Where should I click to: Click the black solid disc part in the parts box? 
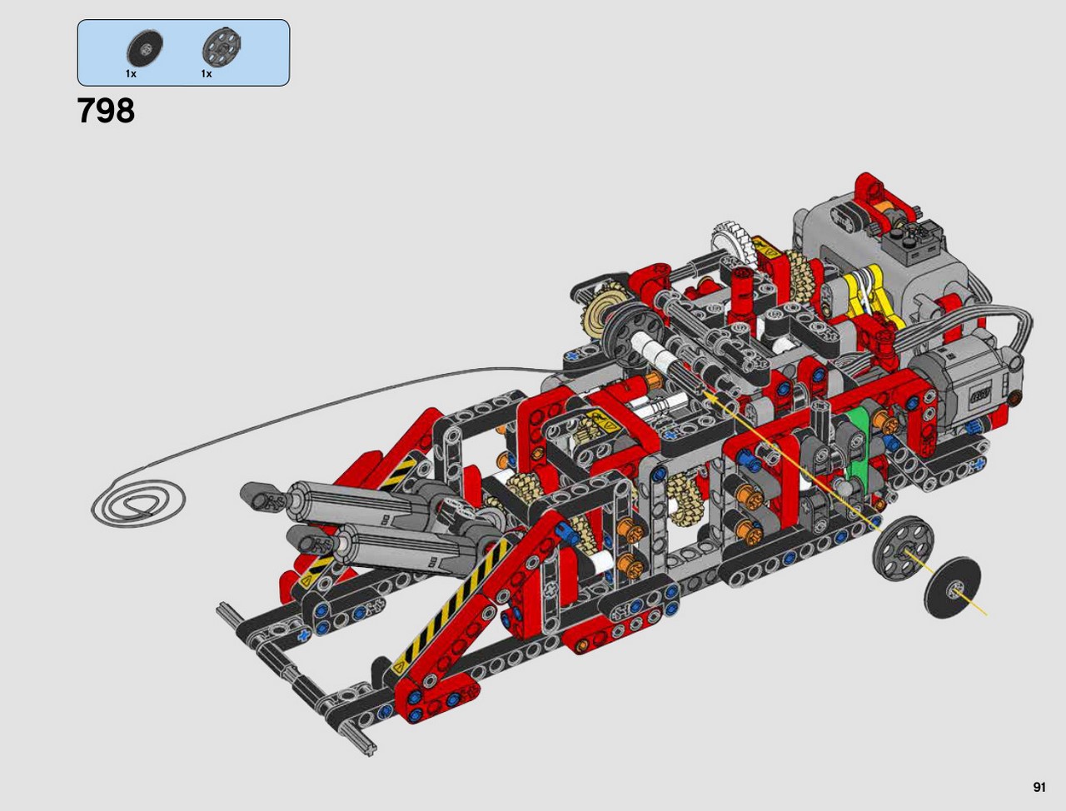click(145, 47)
